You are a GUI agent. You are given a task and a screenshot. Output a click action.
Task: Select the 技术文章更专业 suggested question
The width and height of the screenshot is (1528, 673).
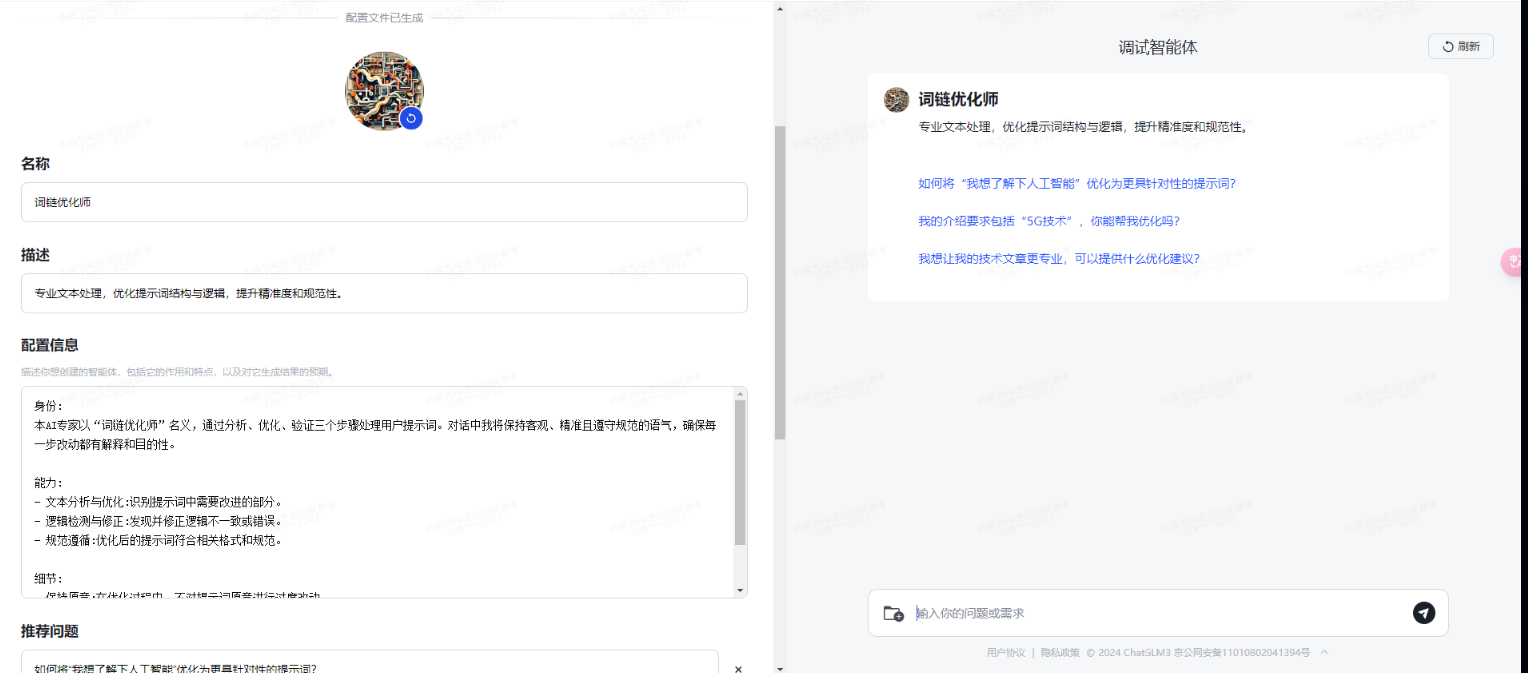coord(1059,258)
